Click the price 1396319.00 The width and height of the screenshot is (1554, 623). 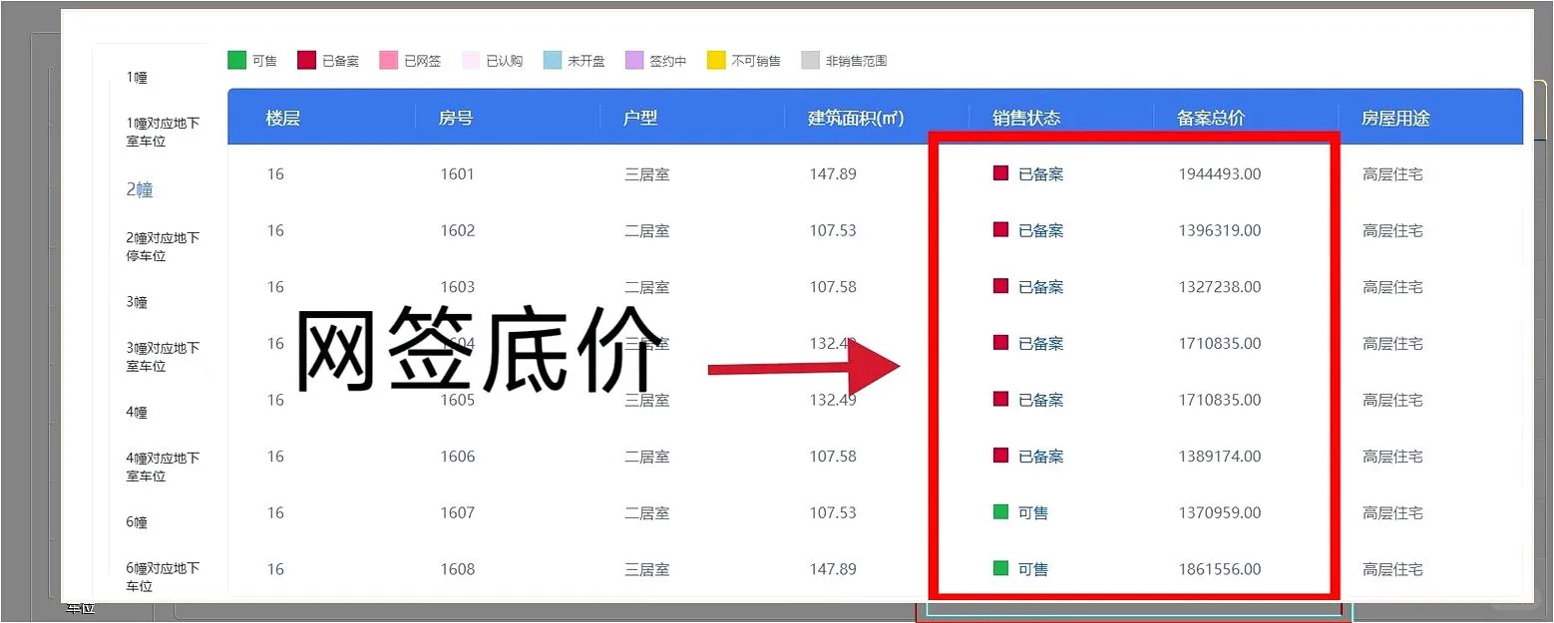(1220, 230)
